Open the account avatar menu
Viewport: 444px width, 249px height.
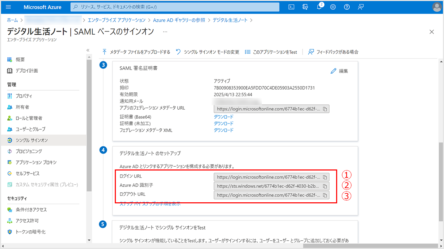(437, 7)
